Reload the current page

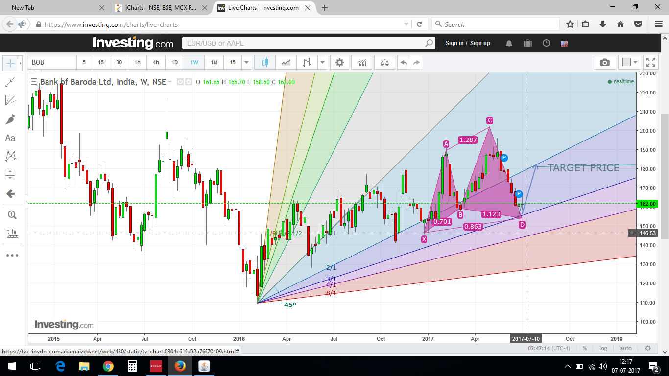tap(420, 24)
